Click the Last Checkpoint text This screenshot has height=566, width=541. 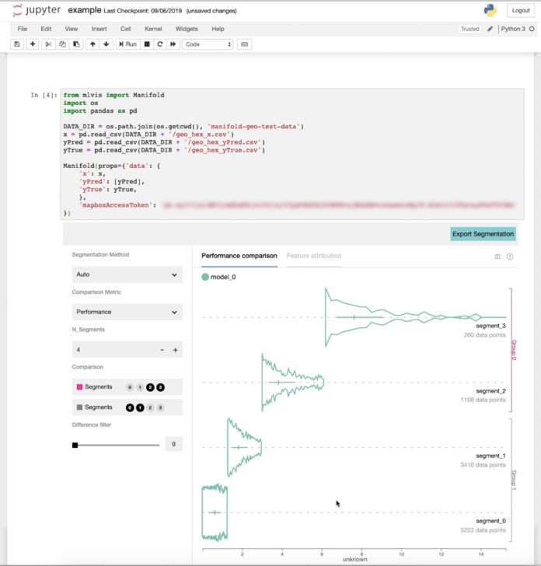click(142, 11)
